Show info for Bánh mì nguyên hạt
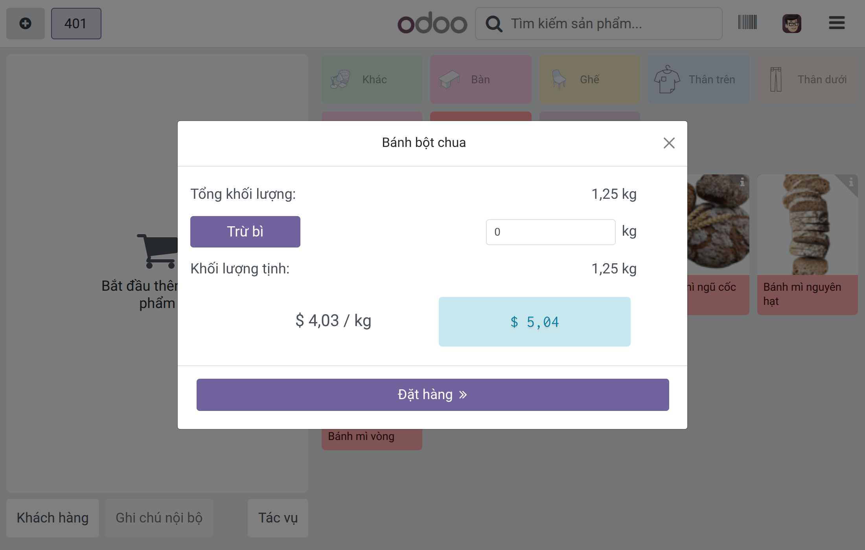Screen dimensions: 865x550 [x=851, y=182]
